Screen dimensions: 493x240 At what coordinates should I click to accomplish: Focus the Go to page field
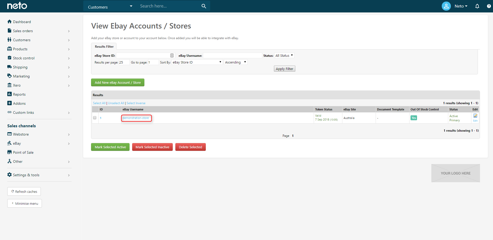153,62
